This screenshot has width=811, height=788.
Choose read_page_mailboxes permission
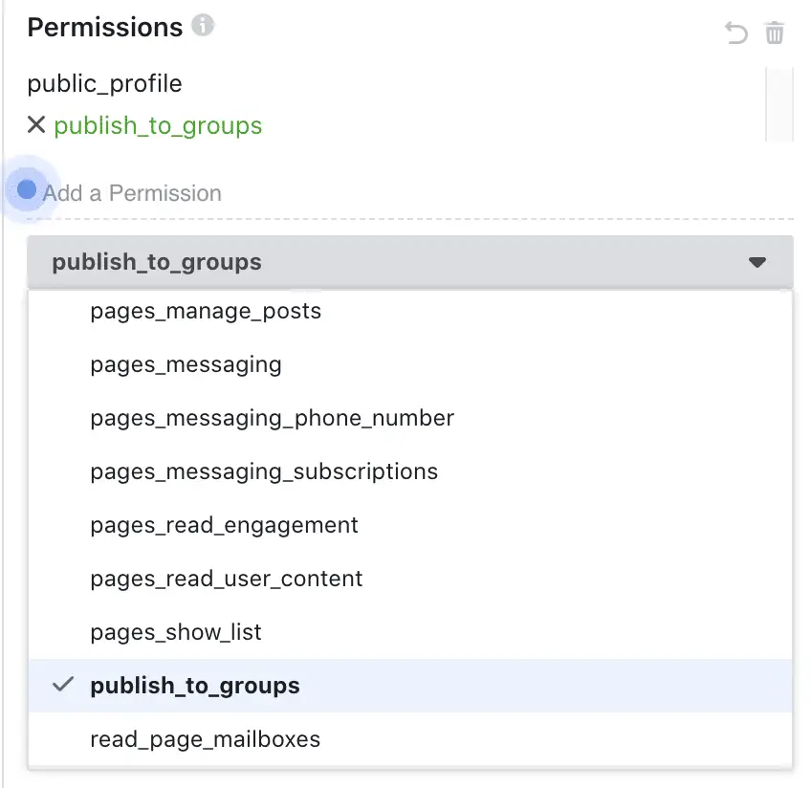point(410,739)
